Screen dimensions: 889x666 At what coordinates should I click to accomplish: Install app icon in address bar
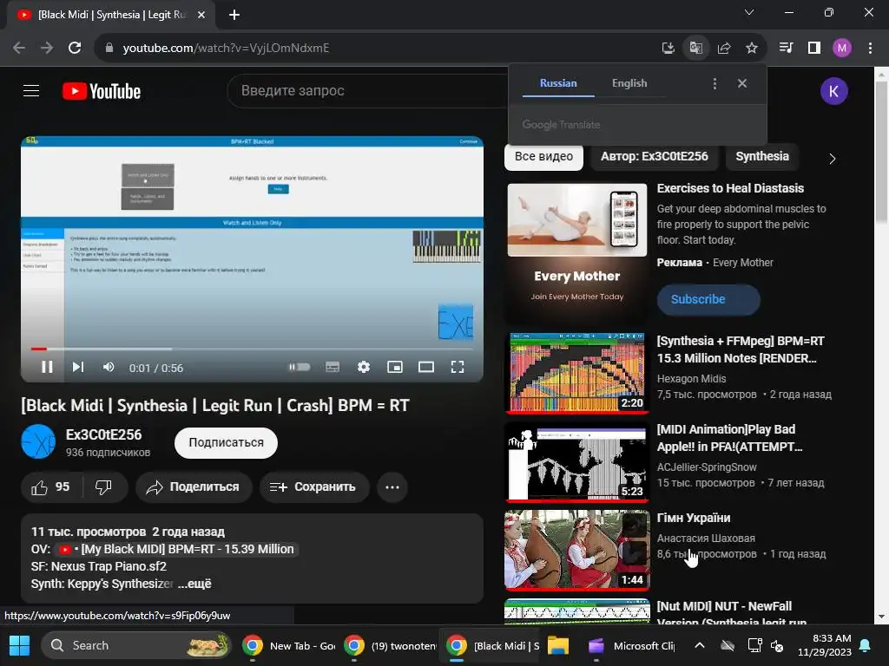[x=668, y=49]
